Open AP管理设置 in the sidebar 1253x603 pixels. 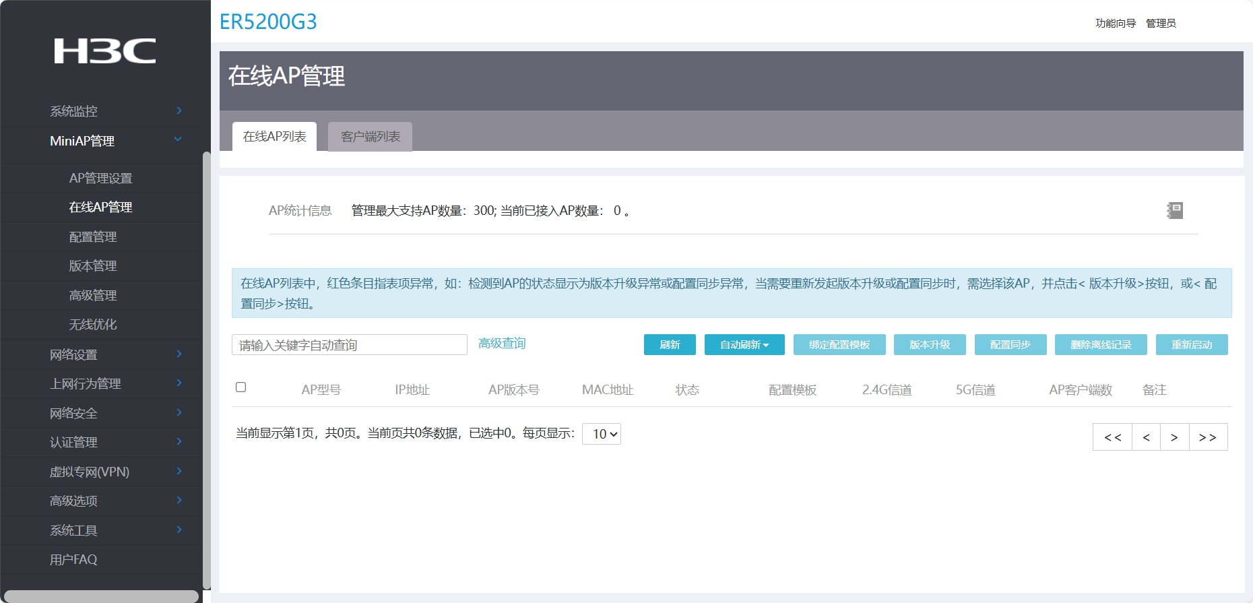click(x=100, y=179)
